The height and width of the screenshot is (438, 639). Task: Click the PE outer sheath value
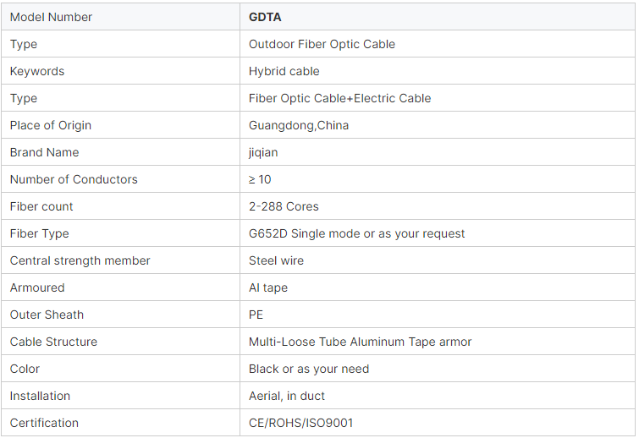click(256, 315)
